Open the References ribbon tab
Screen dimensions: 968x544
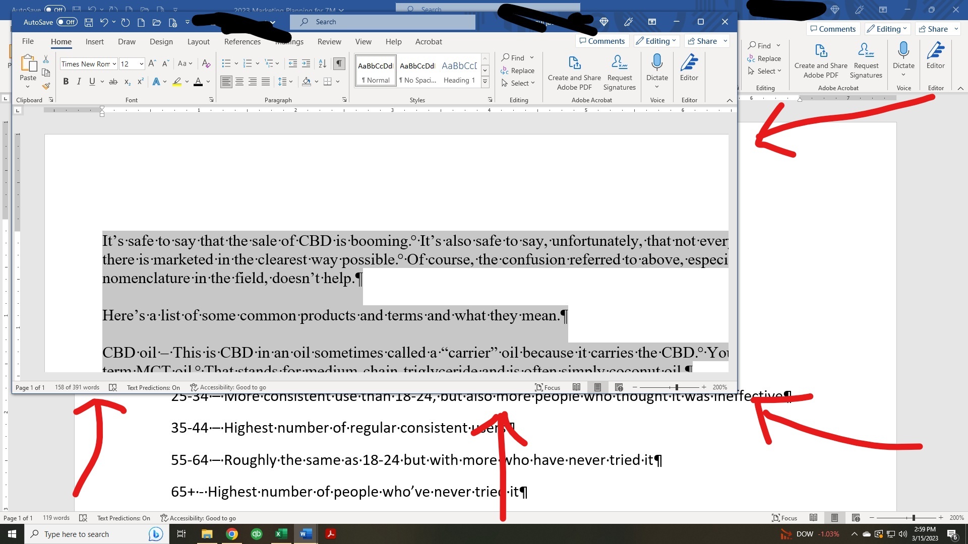pyautogui.click(x=243, y=41)
